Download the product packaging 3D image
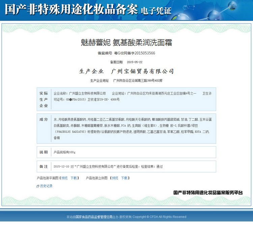Screen dimensions: 253x237 click(124, 178)
